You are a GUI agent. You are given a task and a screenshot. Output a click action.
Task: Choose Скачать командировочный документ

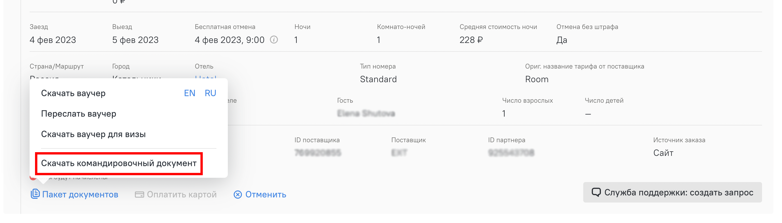click(119, 163)
